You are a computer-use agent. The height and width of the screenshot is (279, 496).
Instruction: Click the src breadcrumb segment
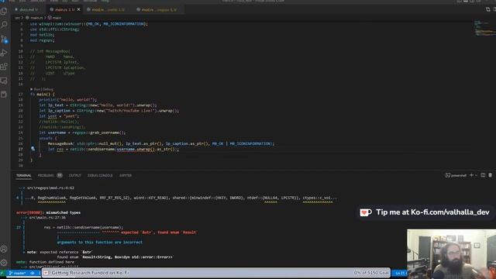point(17,18)
